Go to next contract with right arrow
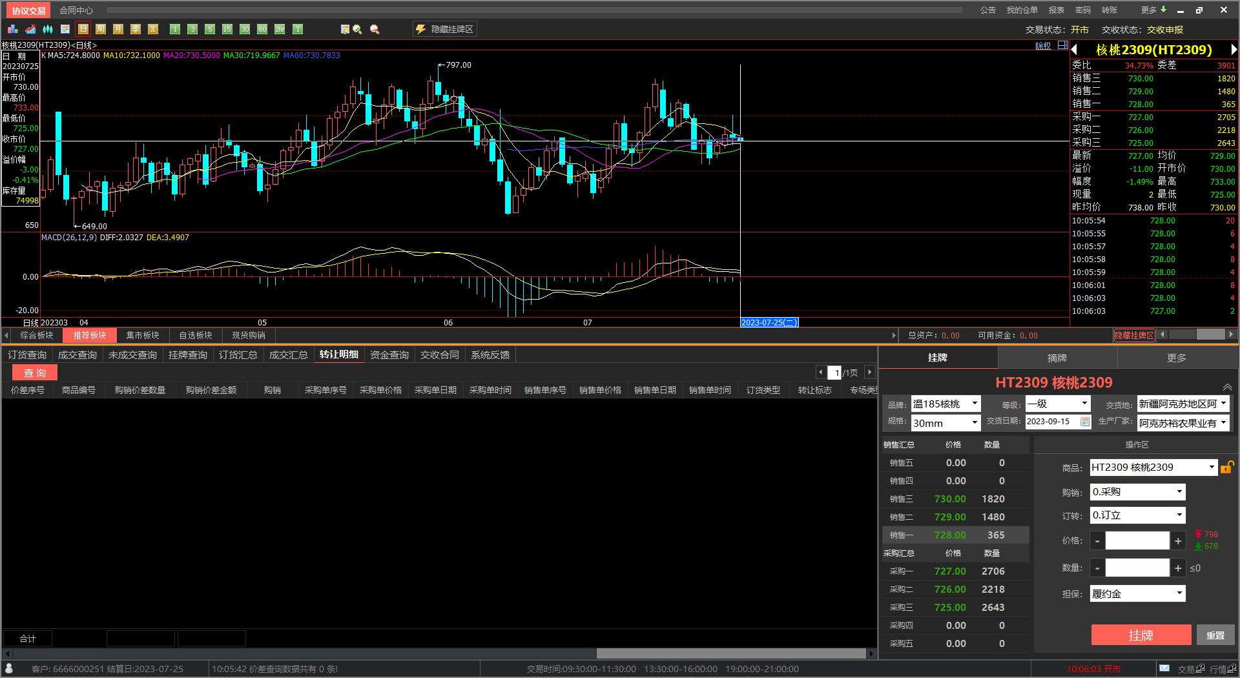This screenshot has height=678, width=1240. (1234, 50)
